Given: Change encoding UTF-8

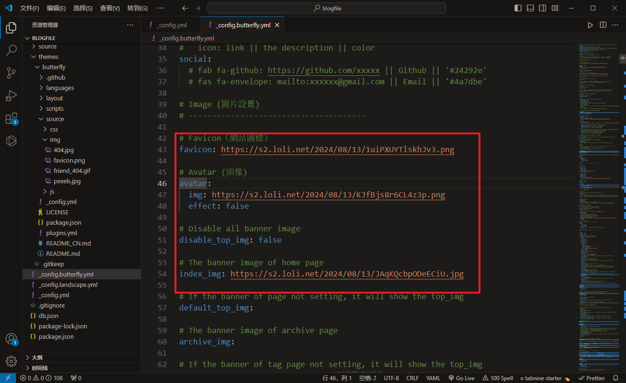Looking at the screenshot, I should [x=391, y=378].
